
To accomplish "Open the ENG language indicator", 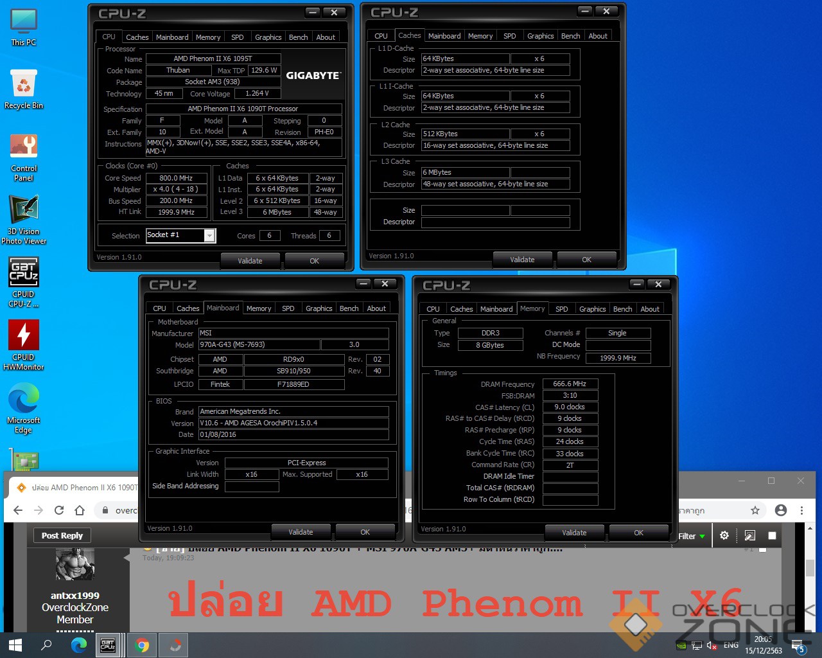I will point(731,645).
